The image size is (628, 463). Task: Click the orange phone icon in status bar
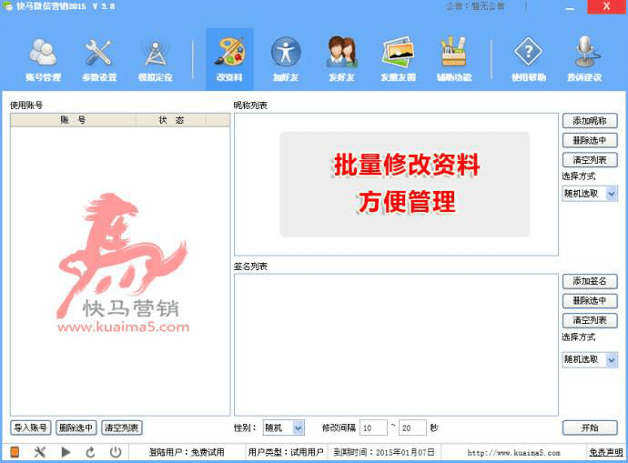click(x=15, y=452)
